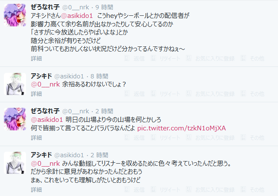Click その他 icon on the last アシキド tweet
This screenshot has height=196, width=278.
point(243,190)
